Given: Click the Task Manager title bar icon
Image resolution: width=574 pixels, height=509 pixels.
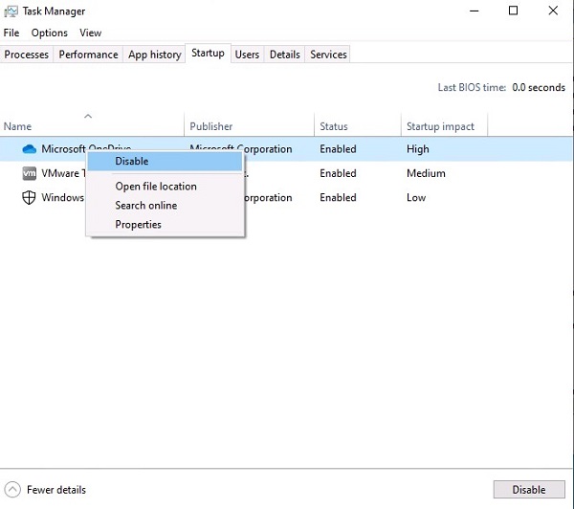Looking at the screenshot, I should click(x=11, y=11).
